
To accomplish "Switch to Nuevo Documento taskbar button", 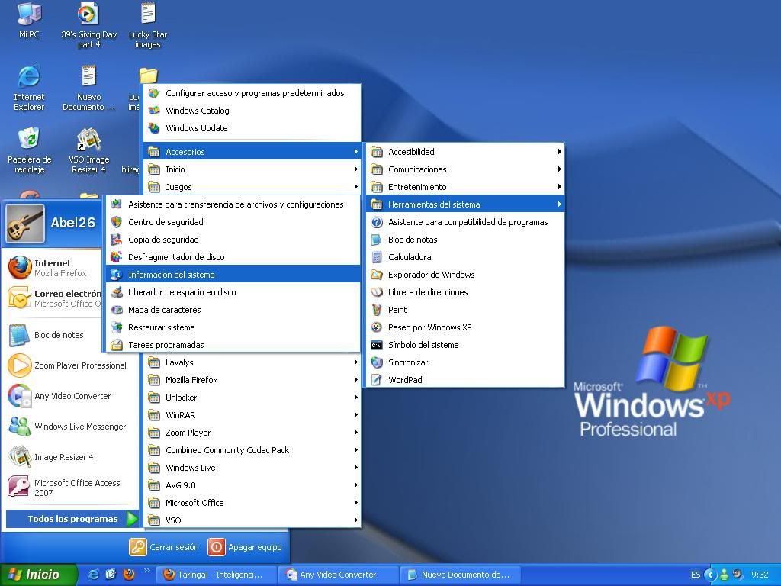I will tap(460, 575).
